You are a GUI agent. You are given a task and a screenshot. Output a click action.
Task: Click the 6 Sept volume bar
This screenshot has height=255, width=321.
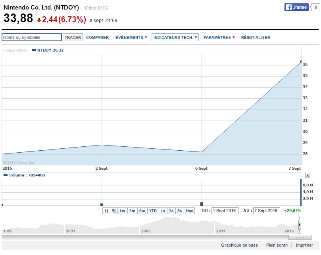click(x=202, y=204)
